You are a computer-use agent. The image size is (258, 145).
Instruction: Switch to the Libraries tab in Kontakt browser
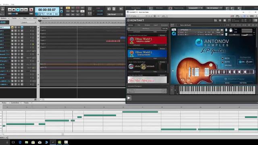(x=131, y=25)
